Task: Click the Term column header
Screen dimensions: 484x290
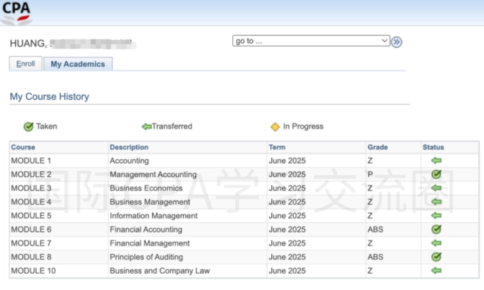Action: (x=277, y=147)
